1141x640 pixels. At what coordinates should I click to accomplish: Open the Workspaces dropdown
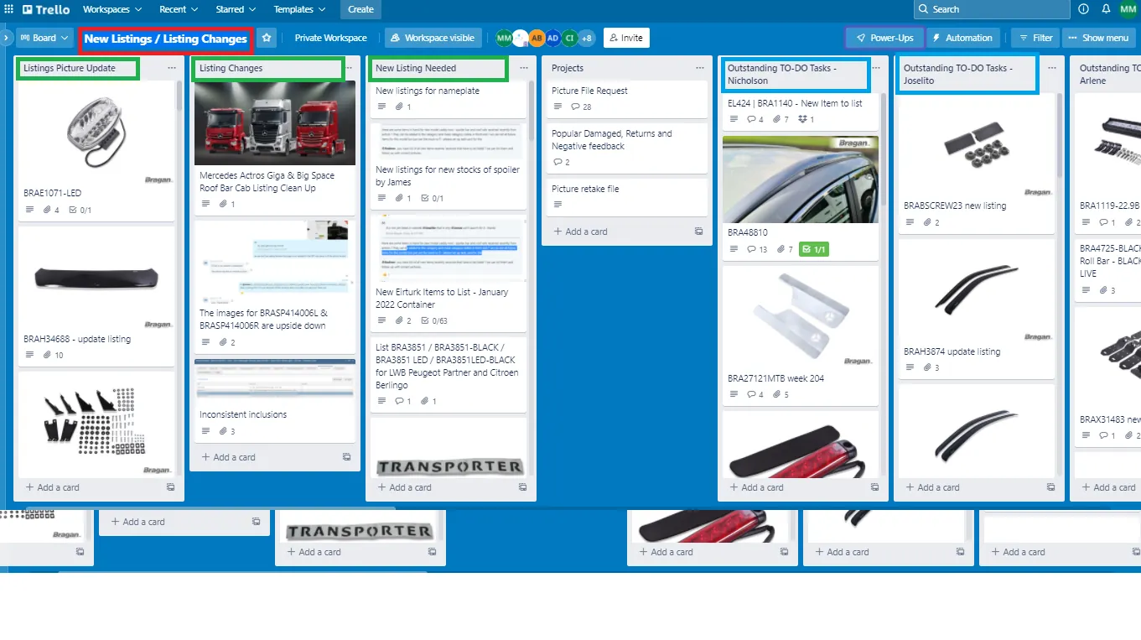[x=112, y=9]
